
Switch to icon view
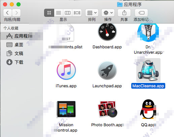point(49,13)
